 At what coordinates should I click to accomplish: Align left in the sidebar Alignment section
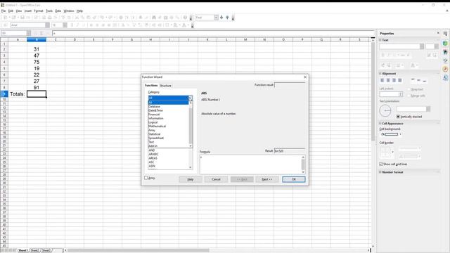tap(382, 80)
